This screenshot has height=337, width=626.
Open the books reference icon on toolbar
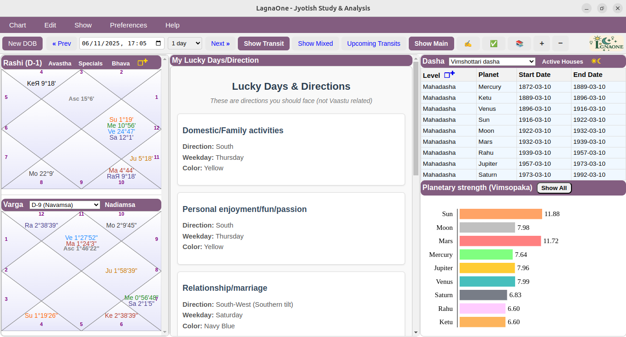pyautogui.click(x=519, y=43)
